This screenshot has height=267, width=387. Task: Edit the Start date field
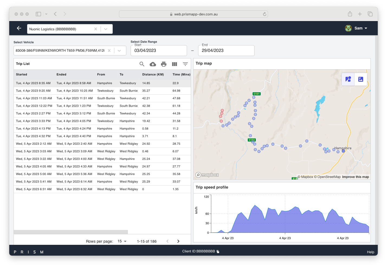pyautogui.click(x=159, y=51)
